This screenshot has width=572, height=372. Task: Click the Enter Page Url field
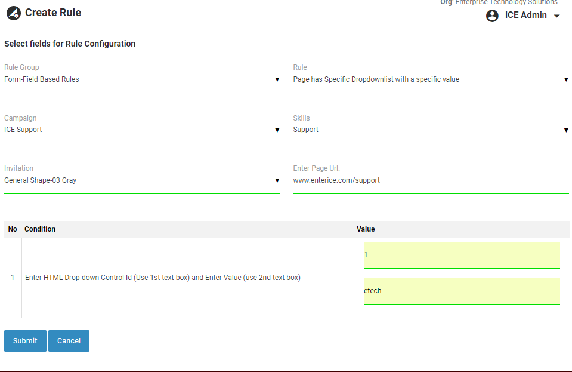coord(431,180)
